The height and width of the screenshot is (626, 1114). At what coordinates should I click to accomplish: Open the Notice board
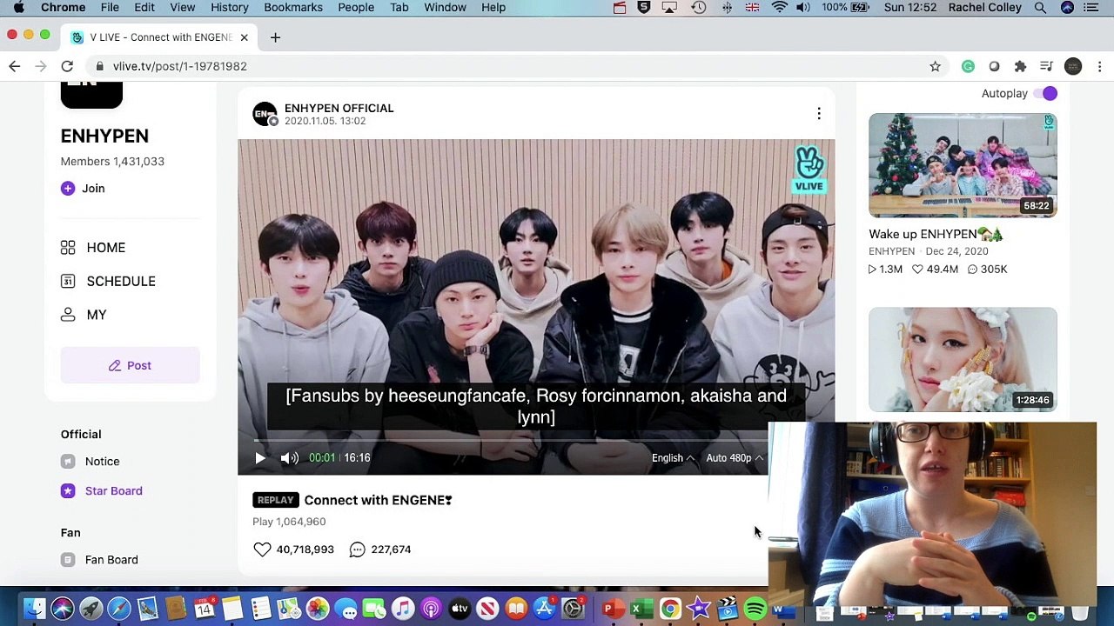tap(91, 462)
